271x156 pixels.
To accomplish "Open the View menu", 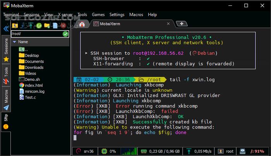I will (x=48, y=15).
